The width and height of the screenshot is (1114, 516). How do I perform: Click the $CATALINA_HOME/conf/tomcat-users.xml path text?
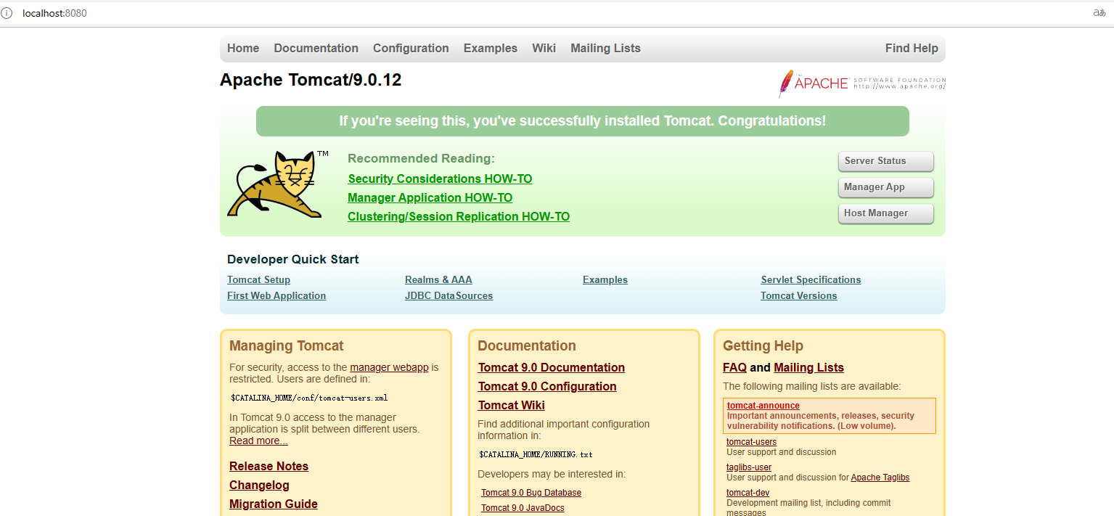(309, 398)
